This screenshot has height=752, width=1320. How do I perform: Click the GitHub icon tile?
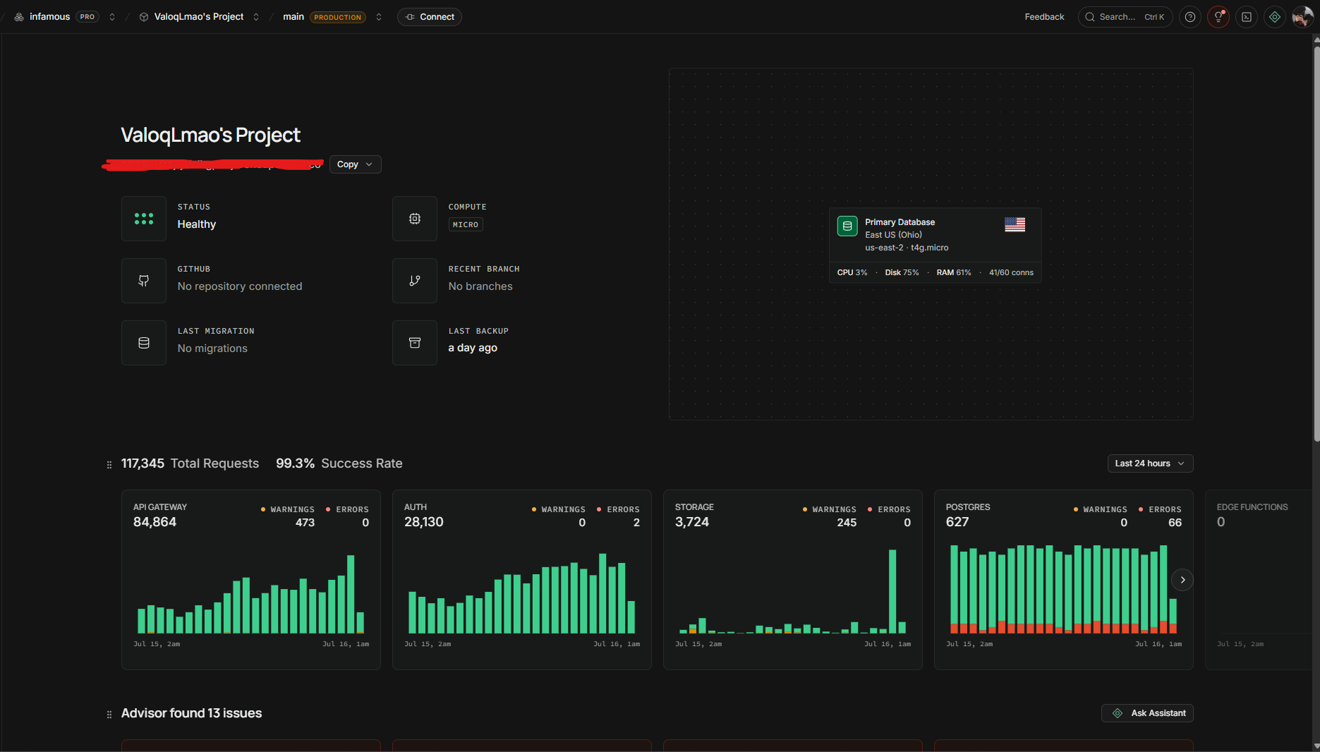(x=144, y=281)
